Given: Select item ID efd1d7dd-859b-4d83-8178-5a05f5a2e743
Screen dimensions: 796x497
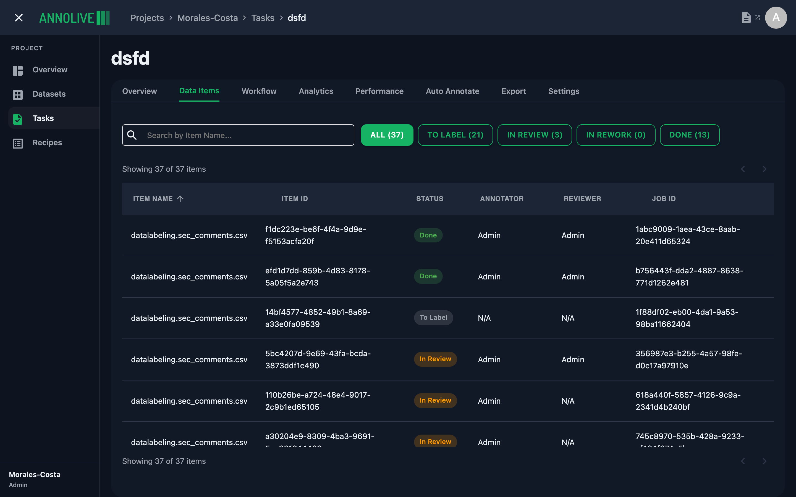Looking at the screenshot, I should (318, 277).
